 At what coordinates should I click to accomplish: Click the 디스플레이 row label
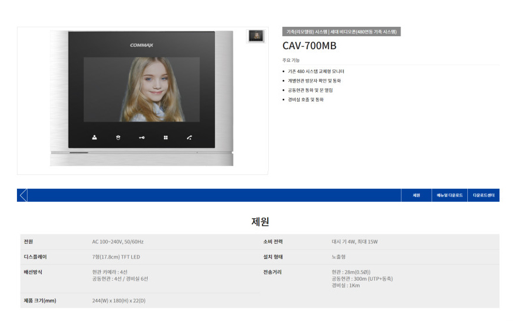point(35,257)
